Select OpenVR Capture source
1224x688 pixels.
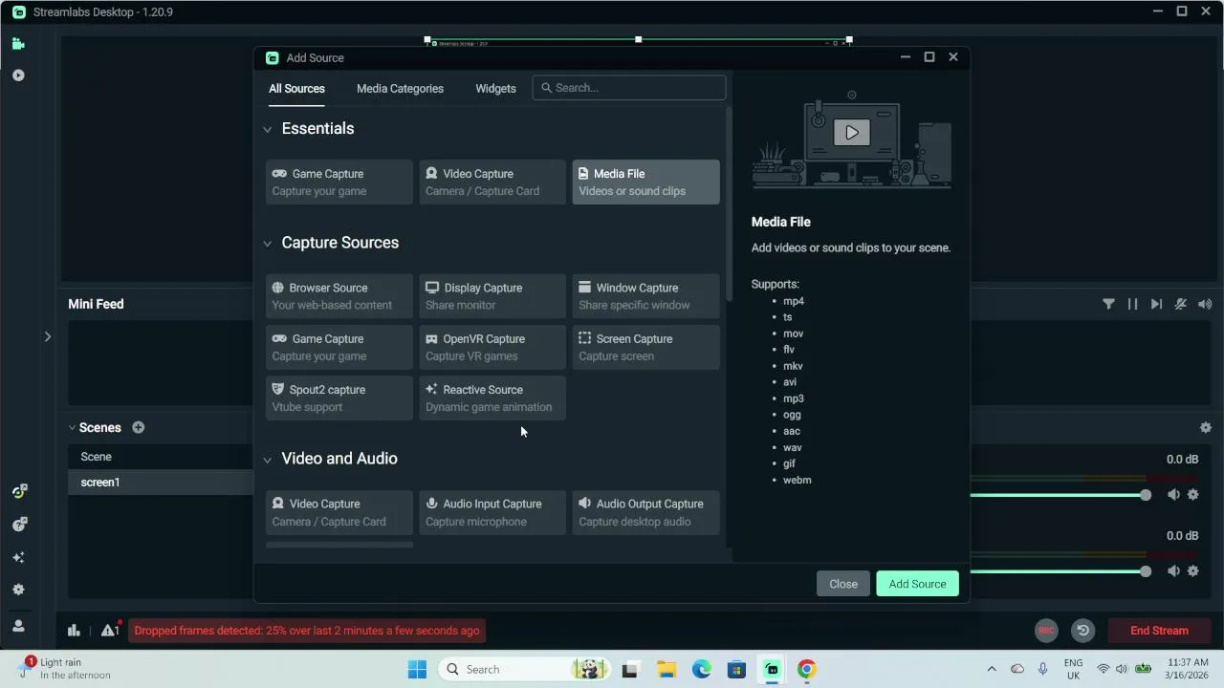pos(492,347)
